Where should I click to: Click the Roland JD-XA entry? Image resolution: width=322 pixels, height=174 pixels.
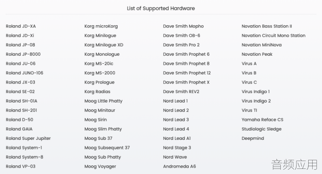tap(21, 26)
